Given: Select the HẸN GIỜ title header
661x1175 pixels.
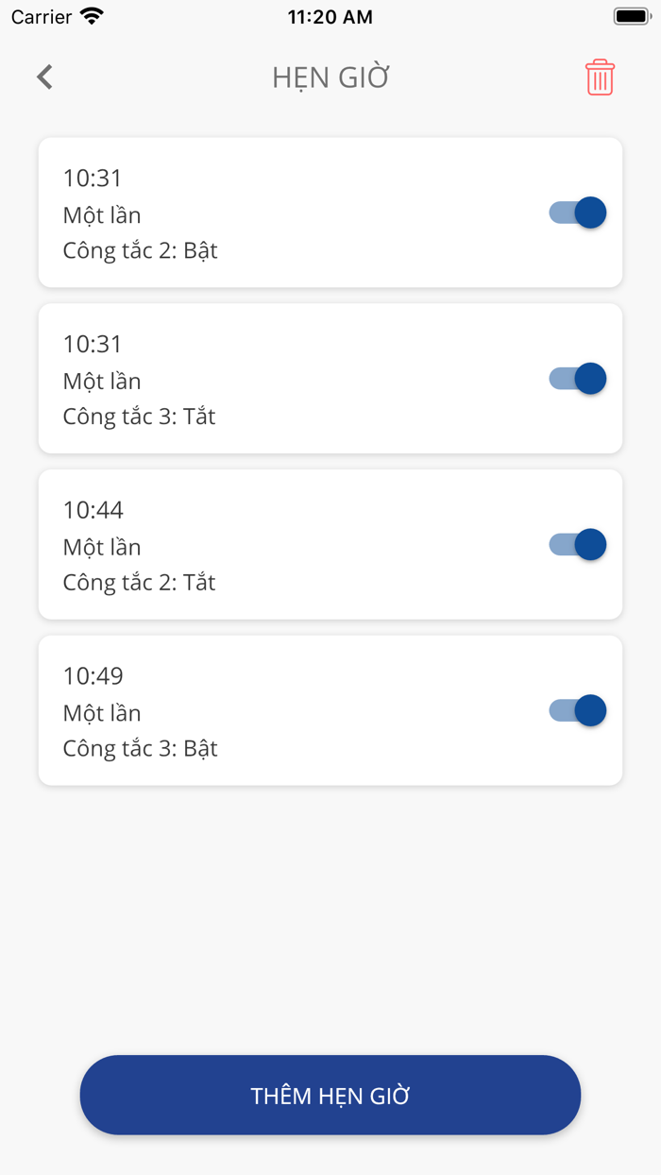Looking at the screenshot, I should coord(330,77).
